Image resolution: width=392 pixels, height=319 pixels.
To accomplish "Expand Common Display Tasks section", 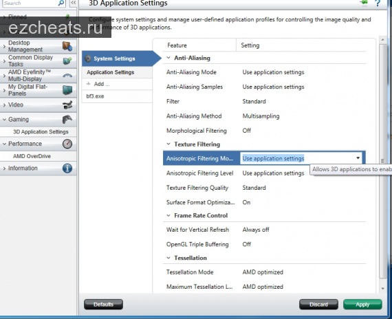I will [4, 61].
